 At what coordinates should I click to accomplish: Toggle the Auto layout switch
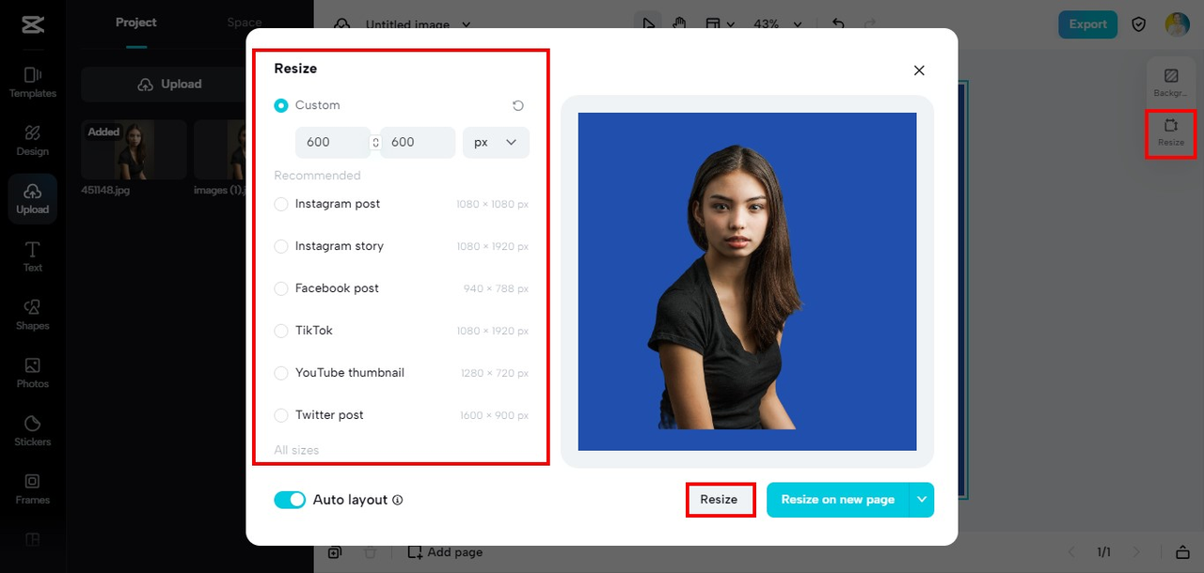click(x=290, y=500)
